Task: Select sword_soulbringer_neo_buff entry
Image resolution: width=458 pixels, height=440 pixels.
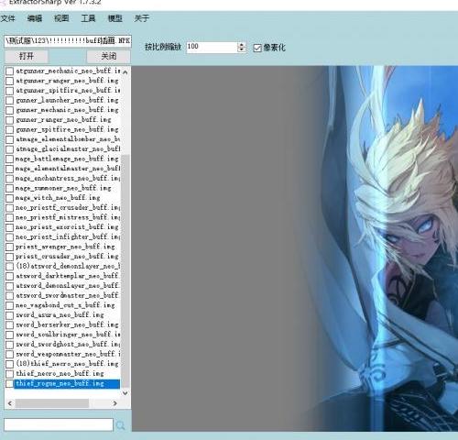Action: tap(68, 335)
